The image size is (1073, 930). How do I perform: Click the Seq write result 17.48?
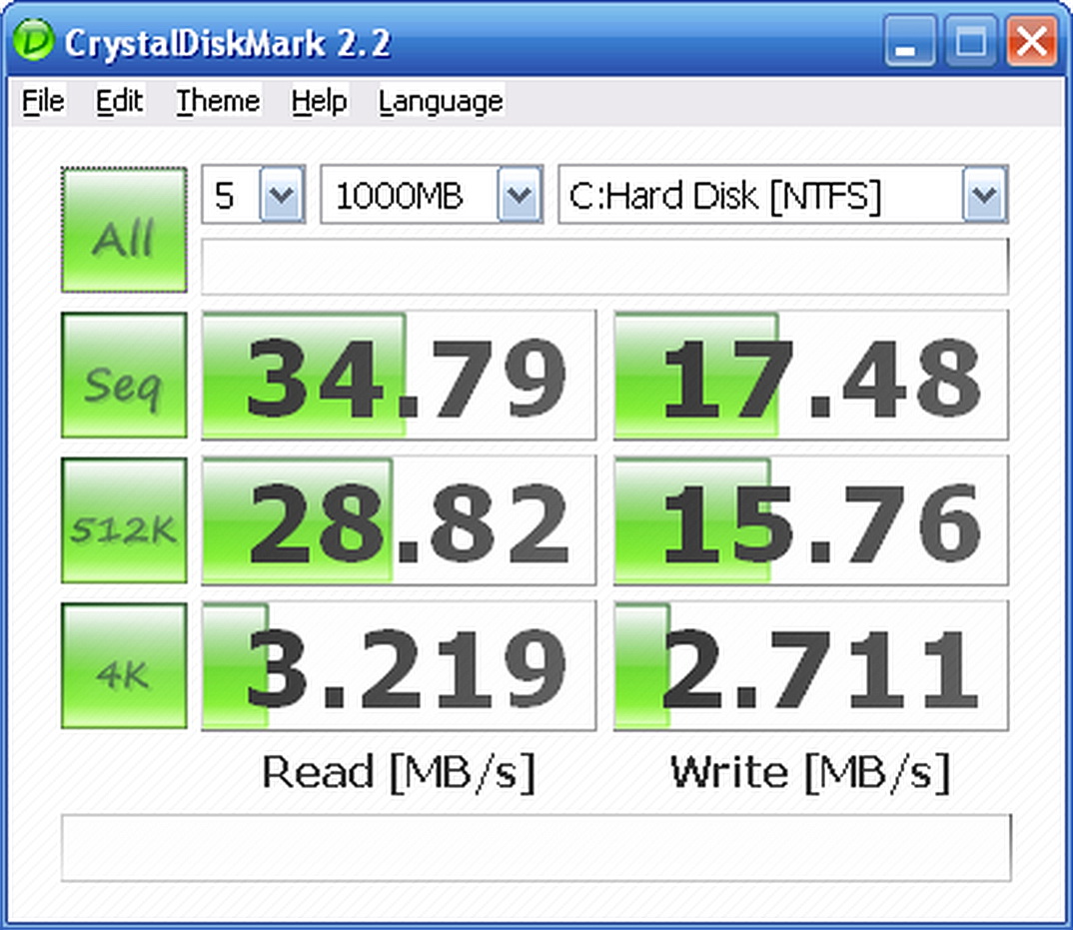point(811,375)
